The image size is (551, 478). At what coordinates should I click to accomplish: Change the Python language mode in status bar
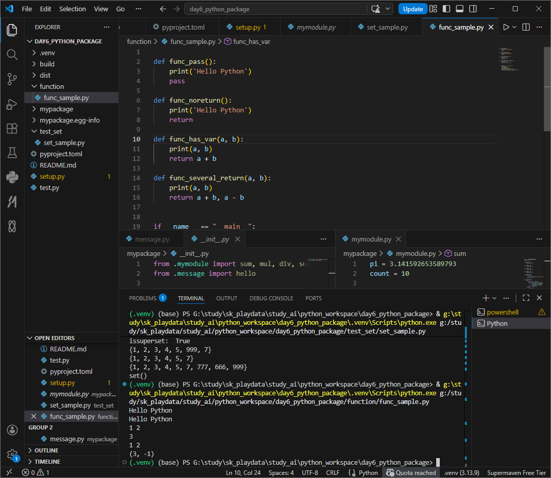click(368, 472)
